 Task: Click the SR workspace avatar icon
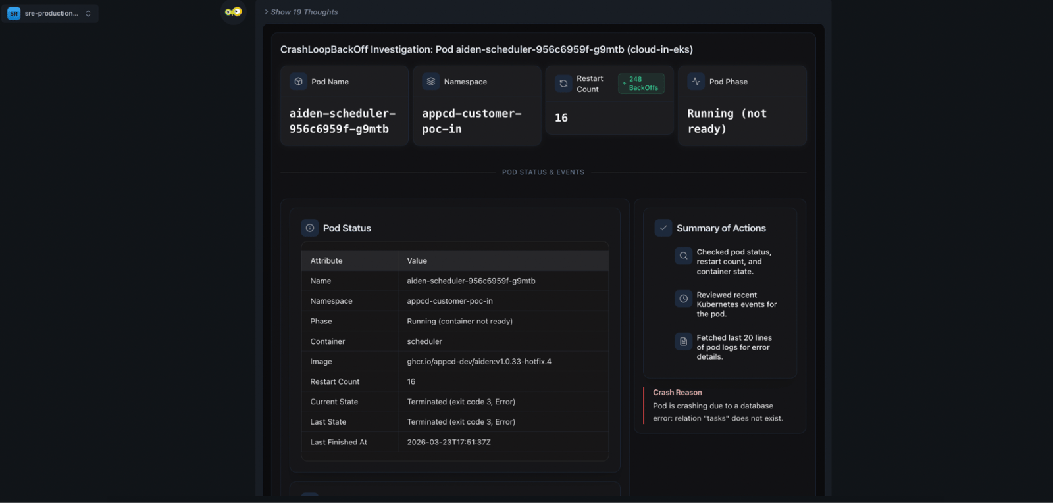[13, 13]
